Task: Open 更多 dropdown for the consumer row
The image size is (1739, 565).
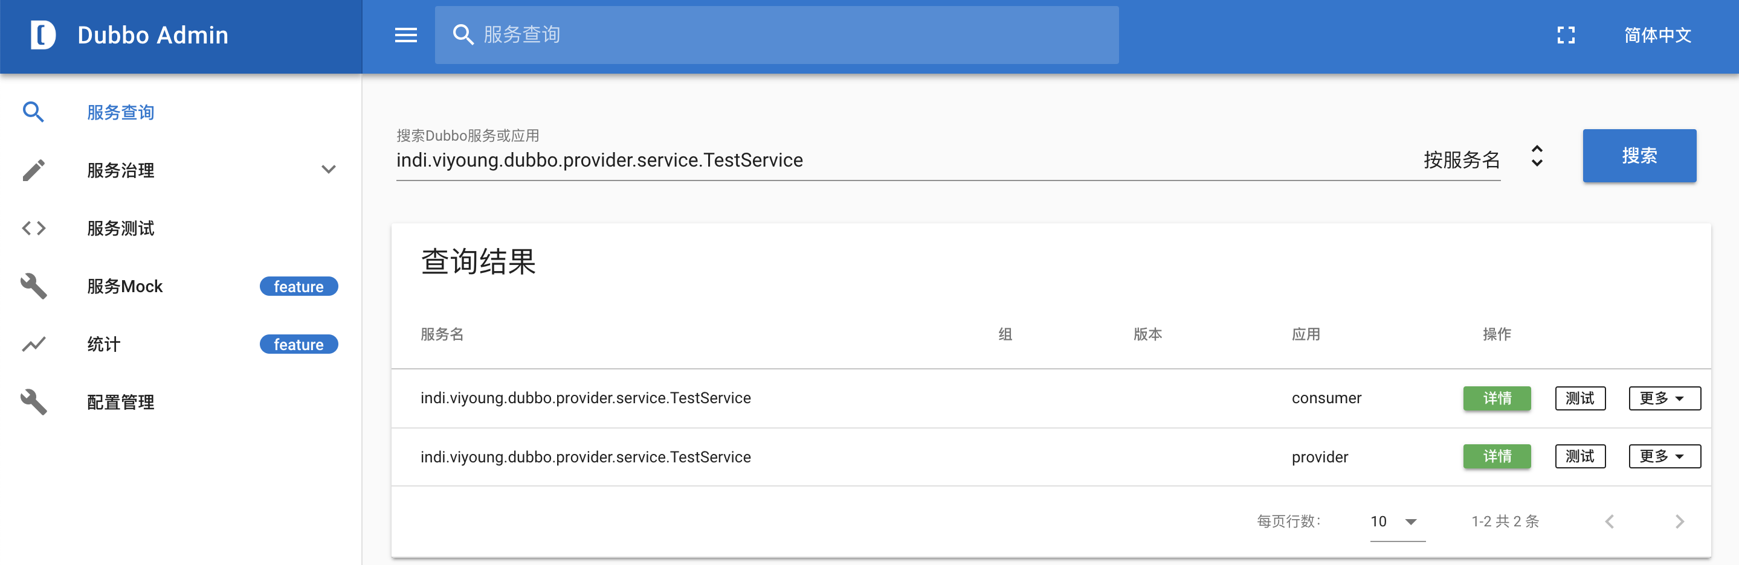Action: click(x=1664, y=398)
